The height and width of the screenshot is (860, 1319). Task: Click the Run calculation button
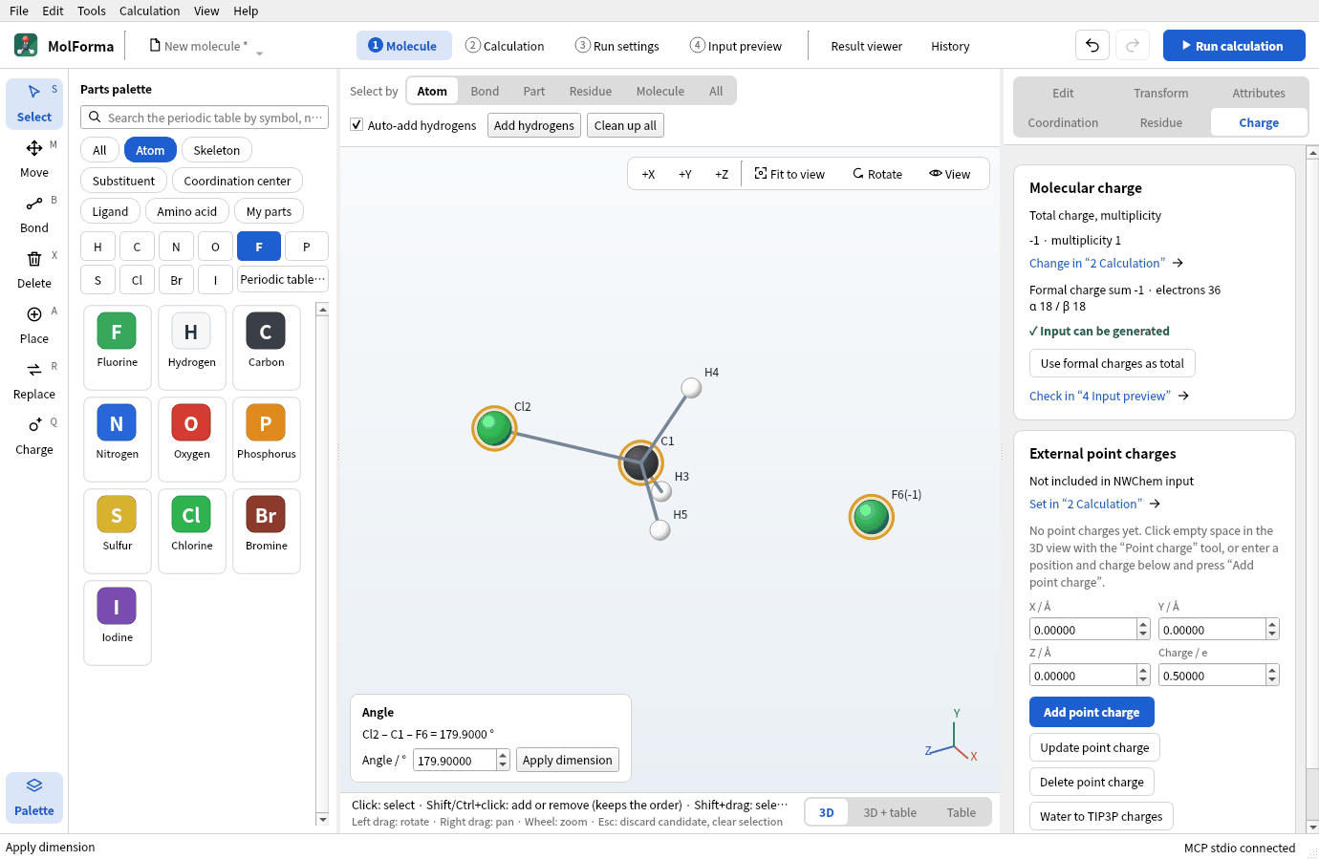pos(1234,46)
